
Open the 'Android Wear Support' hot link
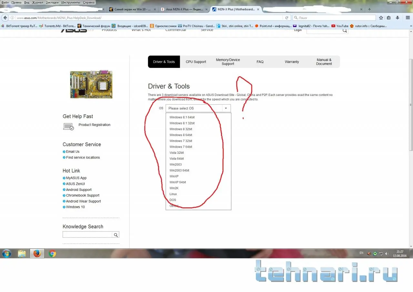[x=83, y=201]
